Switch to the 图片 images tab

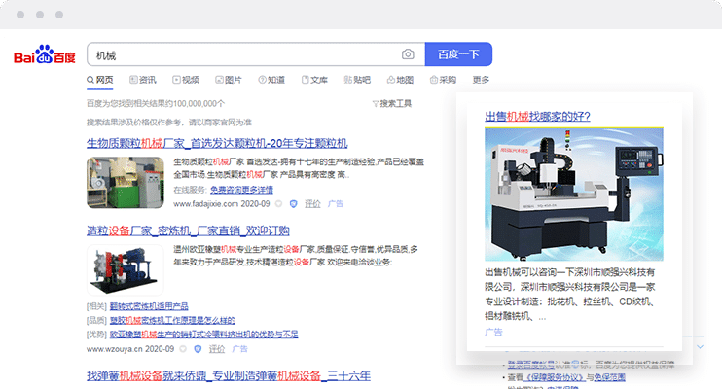point(228,80)
